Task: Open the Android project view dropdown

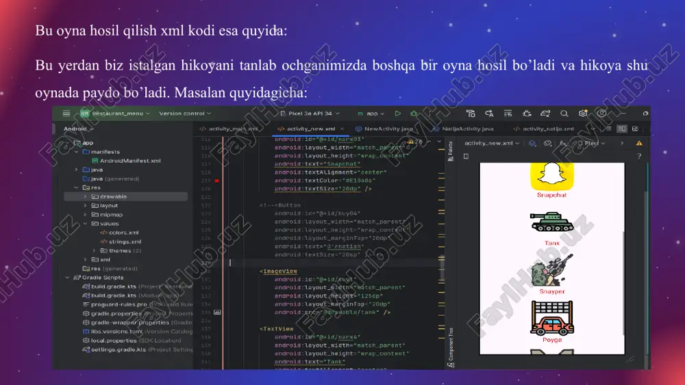Action: point(79,129)
